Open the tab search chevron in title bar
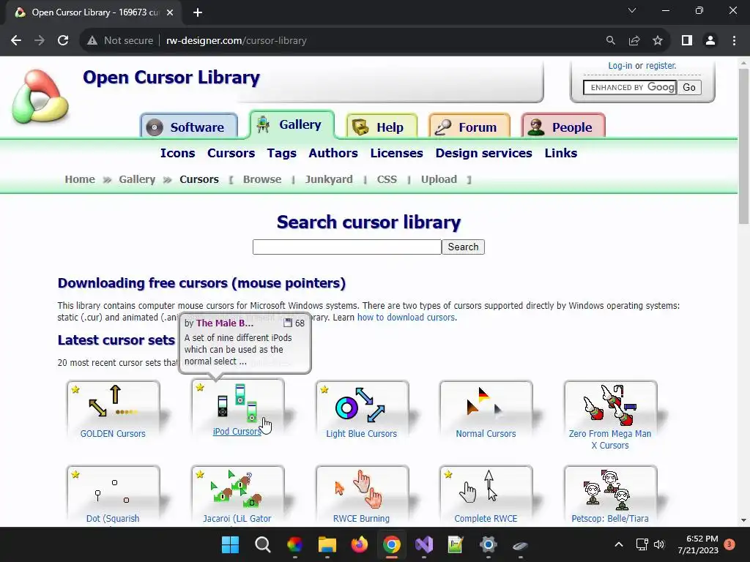 click(632, 10)
